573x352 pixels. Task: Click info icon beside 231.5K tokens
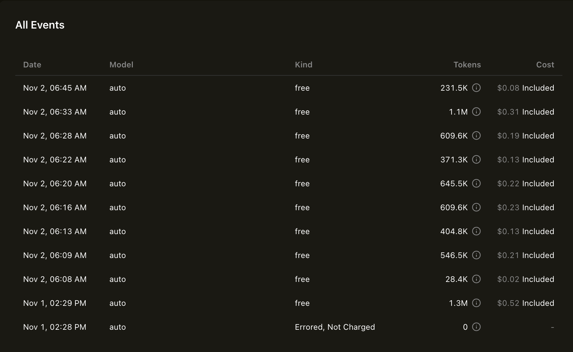click(x=476, y=88)
